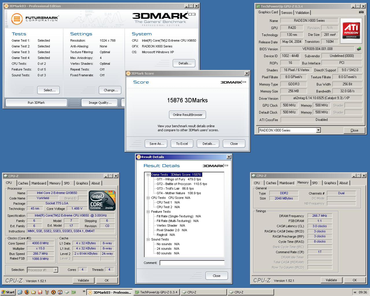The width and height of the screenshot is (370, 296).
Task: Collapse the Game Tests tree node
Action: click(148, 175)
